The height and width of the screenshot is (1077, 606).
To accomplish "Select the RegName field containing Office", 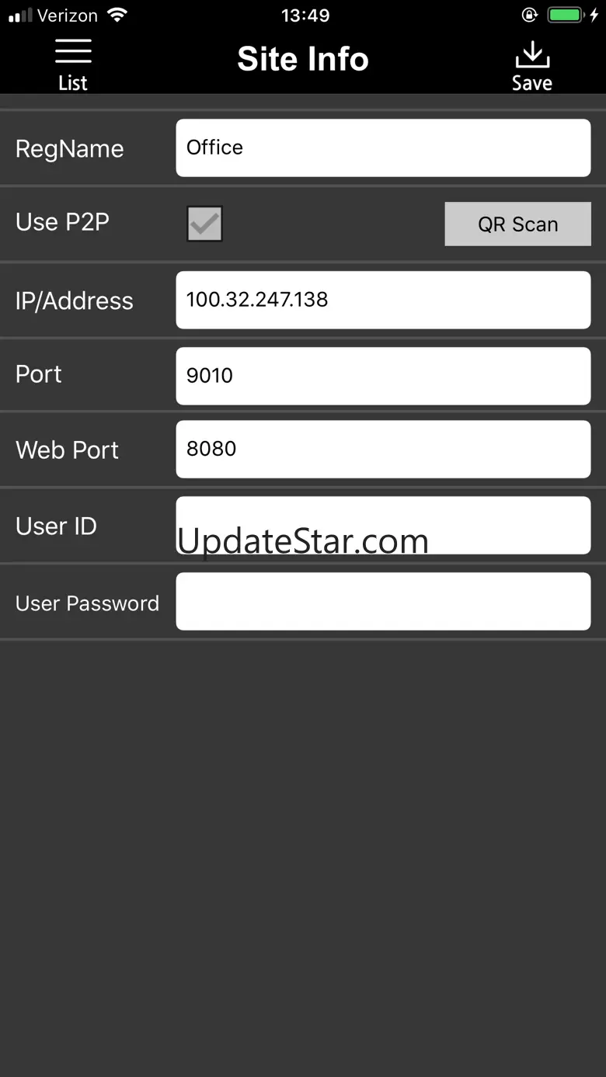I will point(383,148).
